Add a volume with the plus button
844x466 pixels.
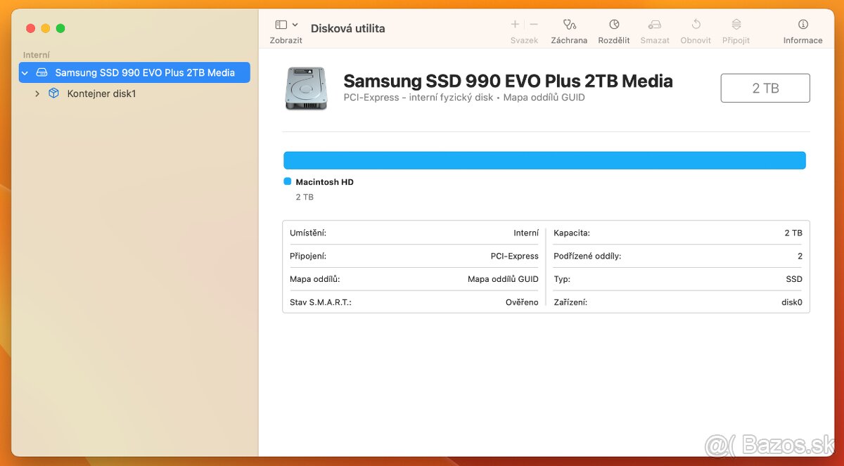(515, 25)
